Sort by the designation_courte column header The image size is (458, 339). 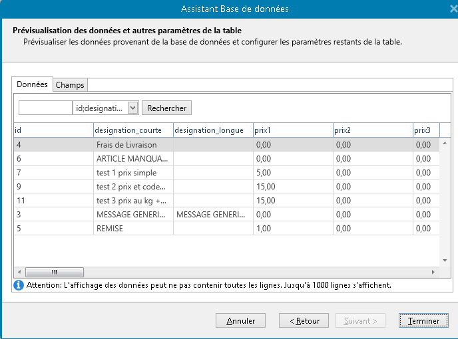click(x=133, y=130)
